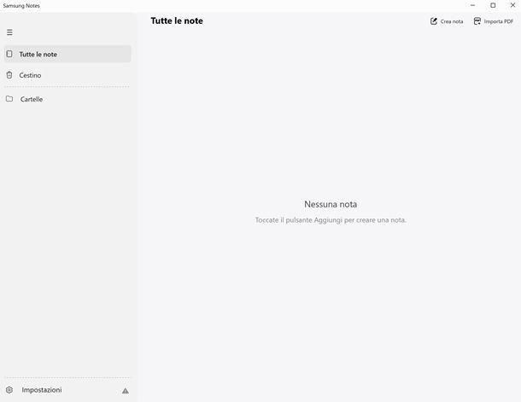Screen dimensions: 521x402
Task: Collapse the sidebar with the hamburger icon
Action: point(9,32)
